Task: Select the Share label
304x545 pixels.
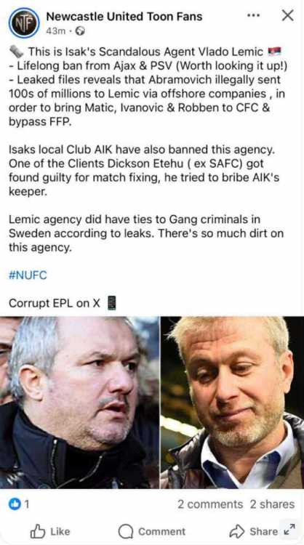Action: click(264, 531)
